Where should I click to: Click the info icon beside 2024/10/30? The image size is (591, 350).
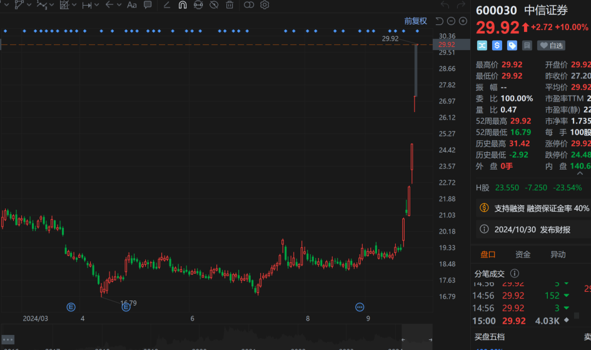(x=484, y=229)
